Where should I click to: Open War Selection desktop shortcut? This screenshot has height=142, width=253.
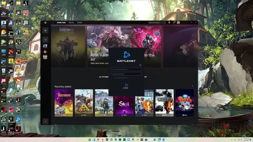[x=11, y=53]
